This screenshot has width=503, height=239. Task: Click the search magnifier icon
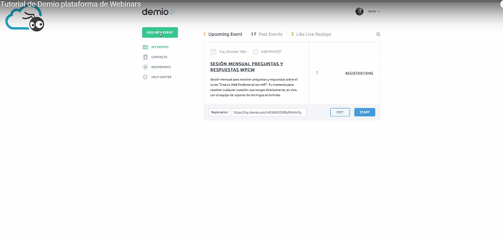(x=379, y=35)
